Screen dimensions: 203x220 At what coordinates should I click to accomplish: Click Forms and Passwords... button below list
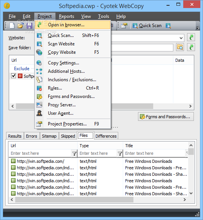[166, 117]
